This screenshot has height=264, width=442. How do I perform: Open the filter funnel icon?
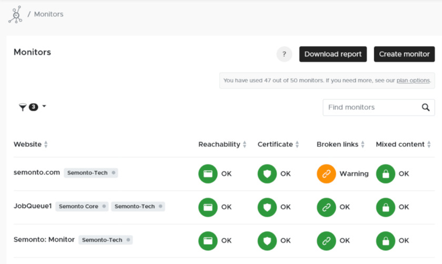pos(23,107)
